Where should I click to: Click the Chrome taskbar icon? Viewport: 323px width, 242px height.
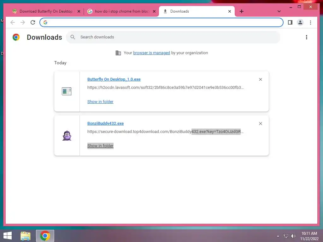45,236
